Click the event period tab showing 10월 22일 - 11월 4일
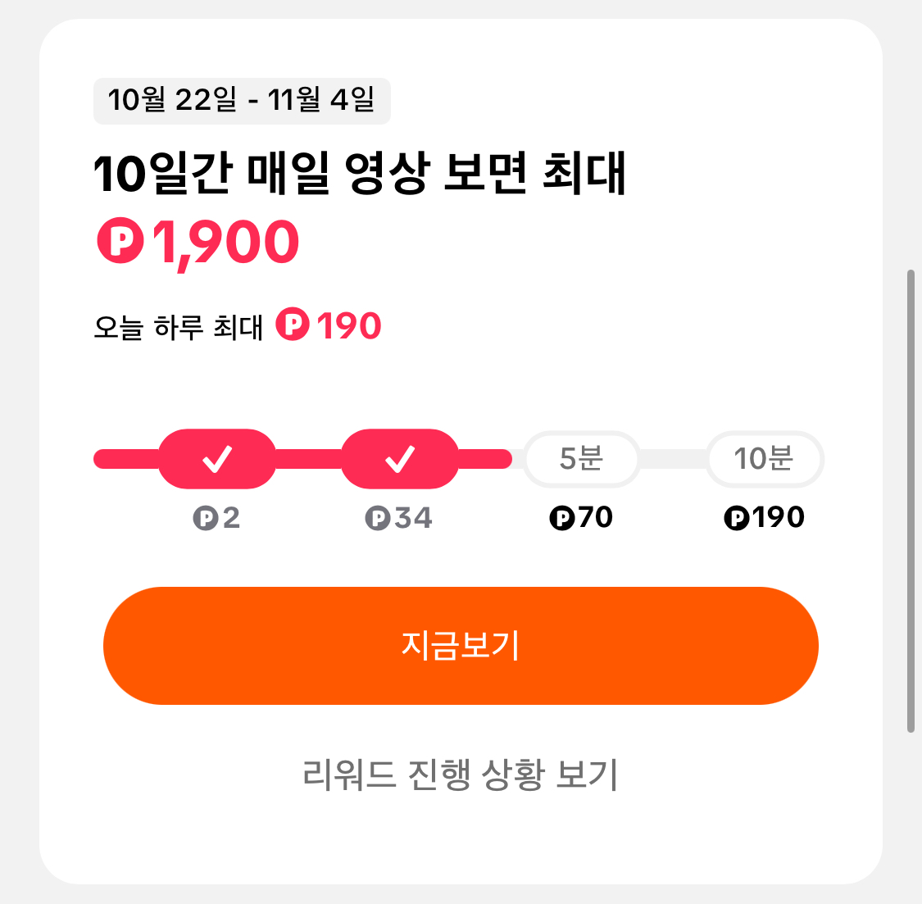Screen dimensions: 922x904 pos(243,101)
